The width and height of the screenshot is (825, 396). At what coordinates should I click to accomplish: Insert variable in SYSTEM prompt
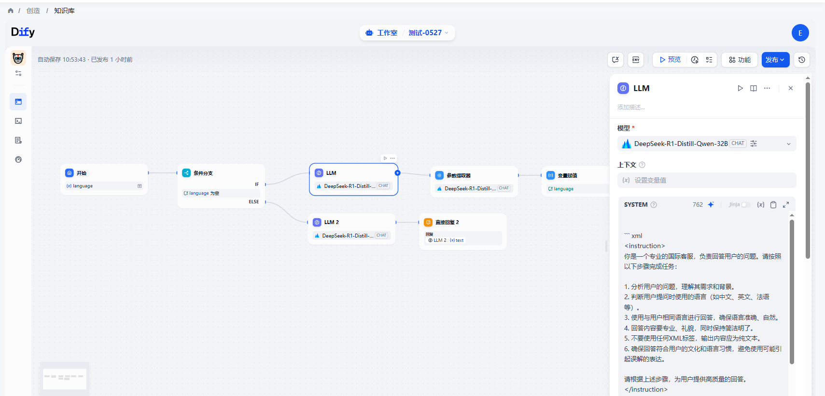(761, 205)
